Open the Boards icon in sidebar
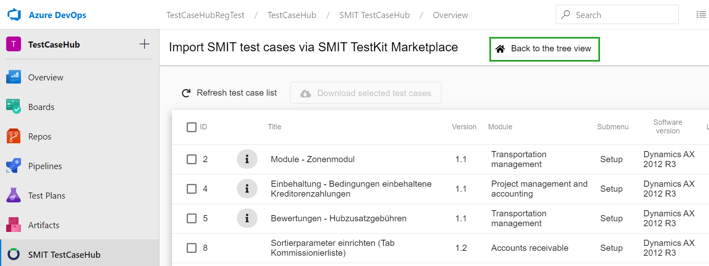 (14, 107)
